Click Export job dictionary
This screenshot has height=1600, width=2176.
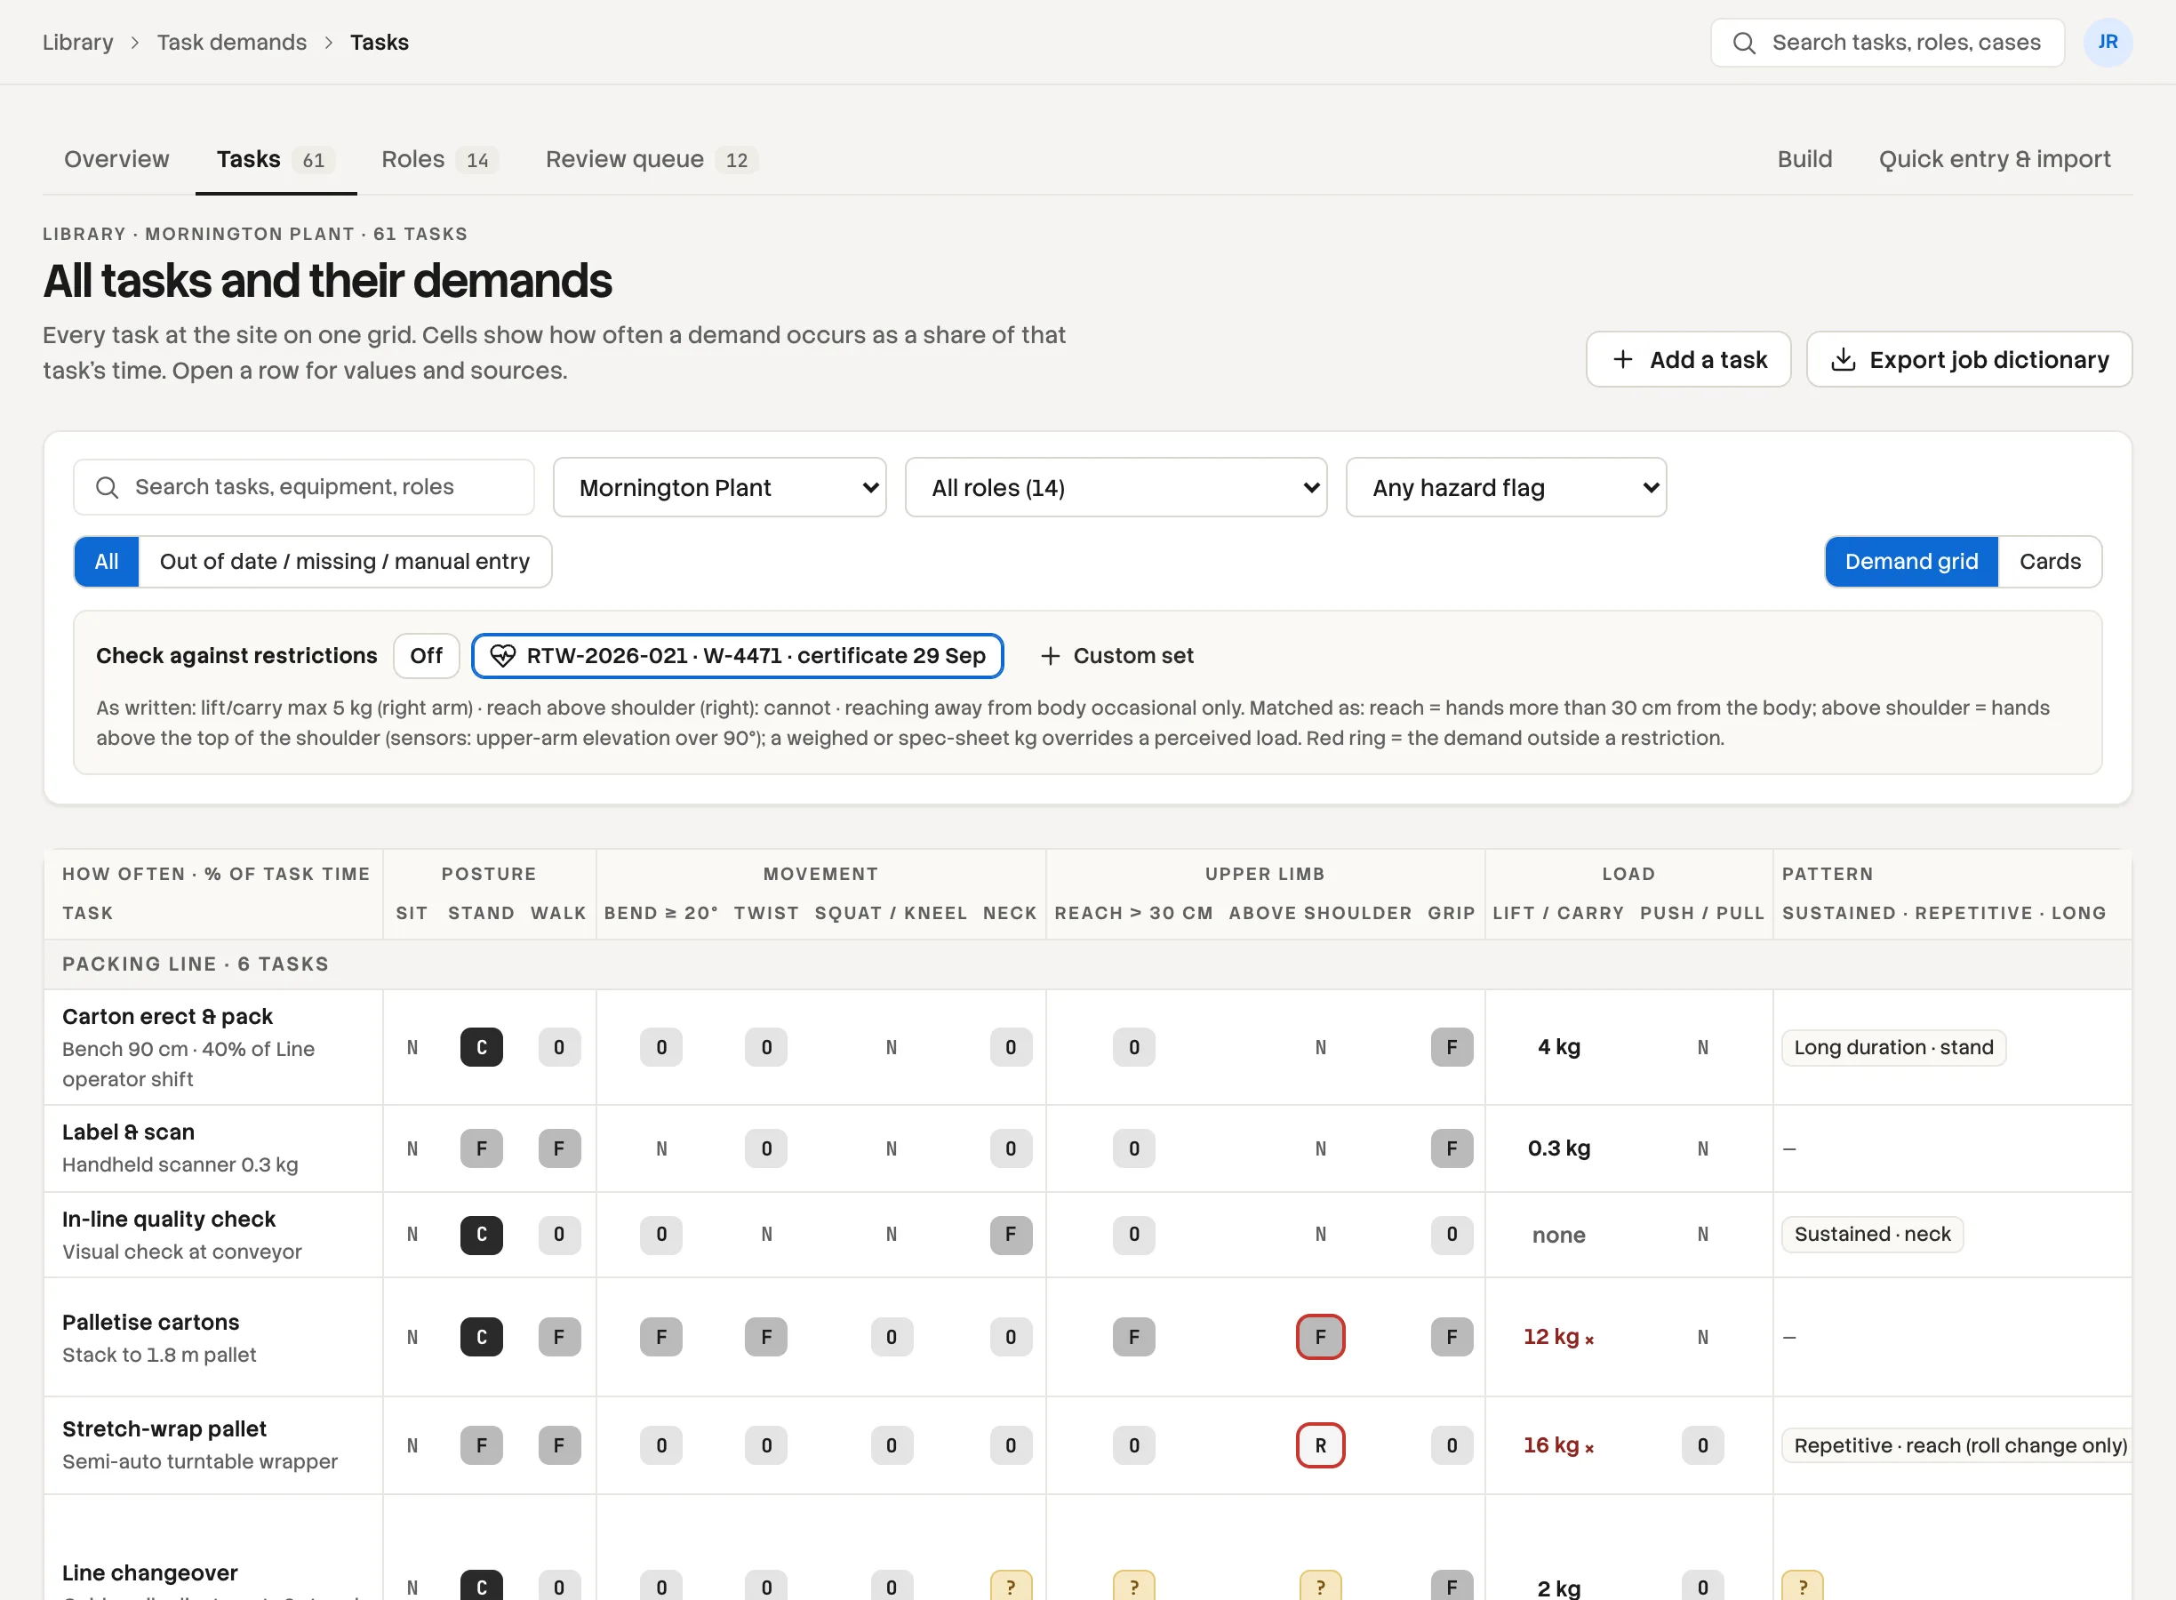(1969, 359)
